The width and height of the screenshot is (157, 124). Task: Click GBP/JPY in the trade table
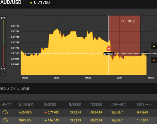(x=25, y=120)
